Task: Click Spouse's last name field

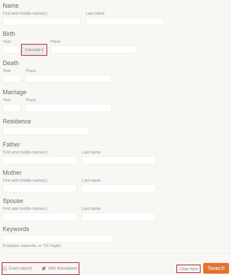Action: [119, 217]
